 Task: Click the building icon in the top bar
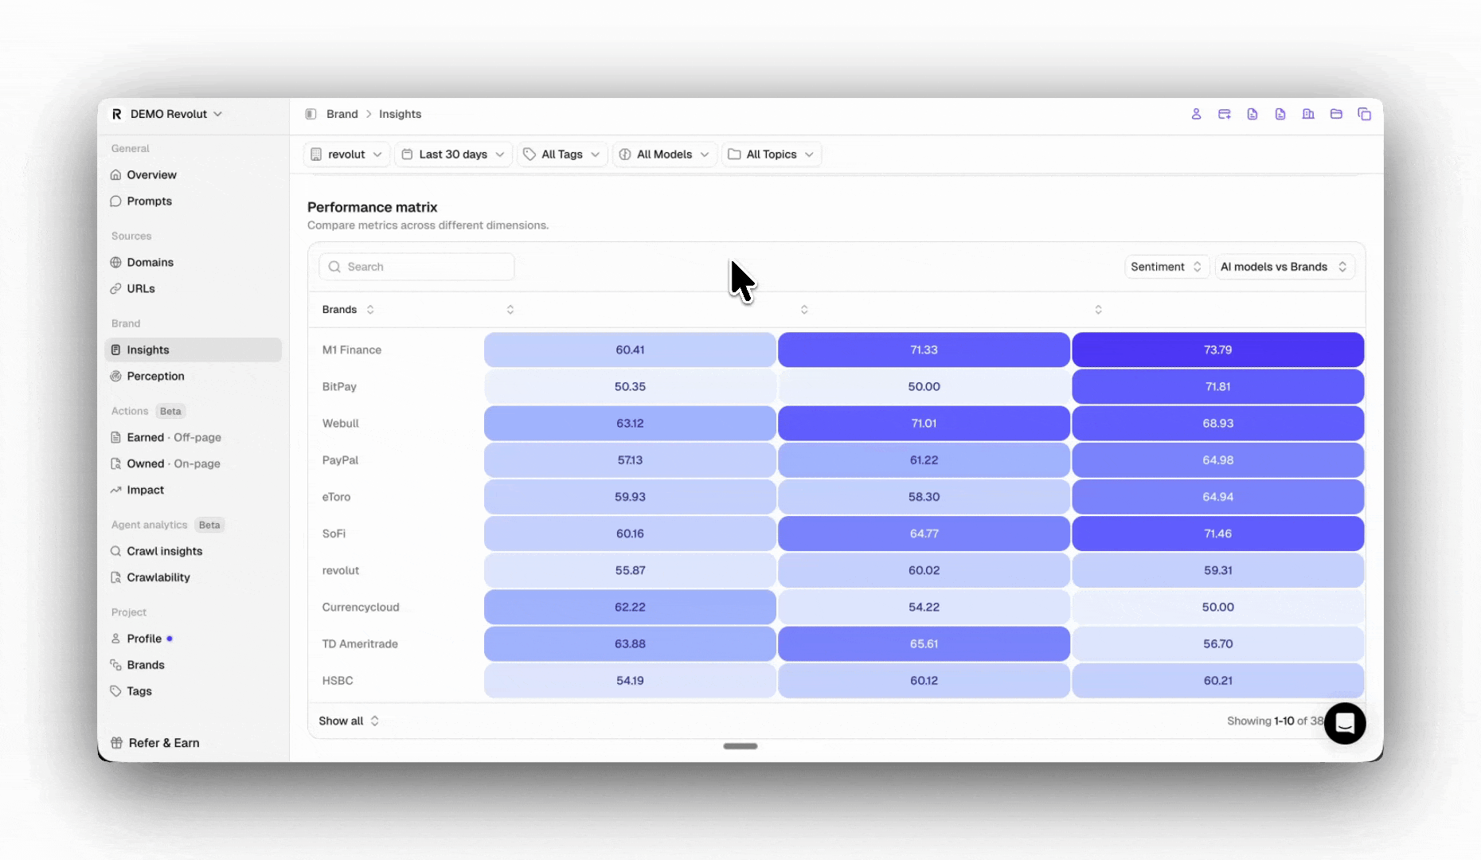1308,114
